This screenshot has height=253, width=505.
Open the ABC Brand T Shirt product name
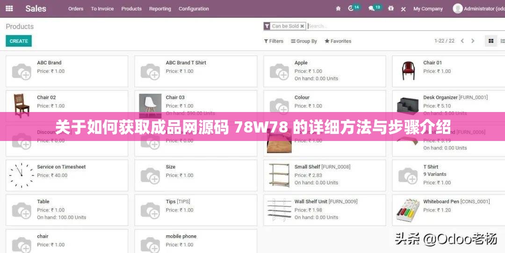(186, 63)
